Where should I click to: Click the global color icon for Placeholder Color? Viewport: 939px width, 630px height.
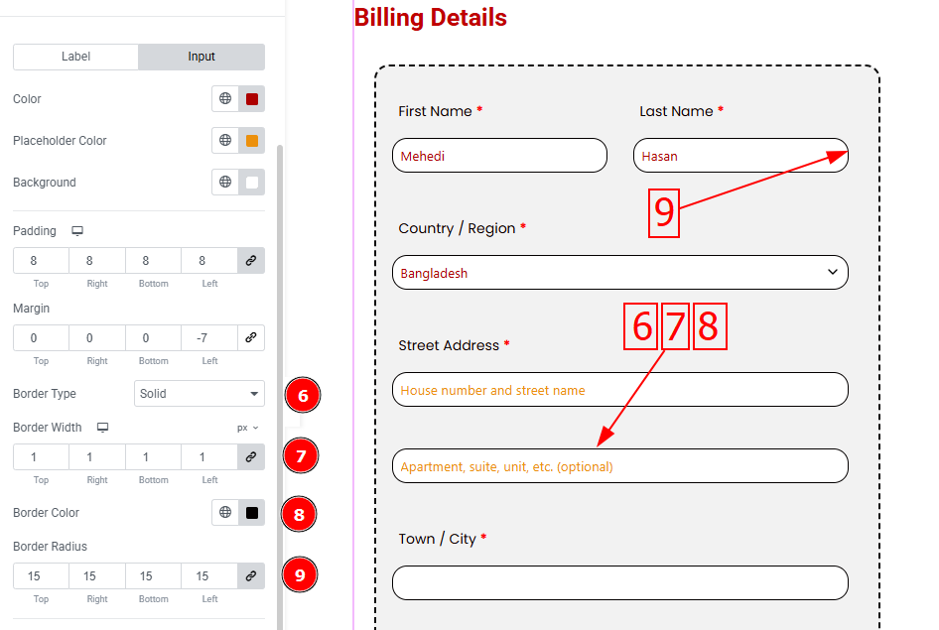click(225, 141)
